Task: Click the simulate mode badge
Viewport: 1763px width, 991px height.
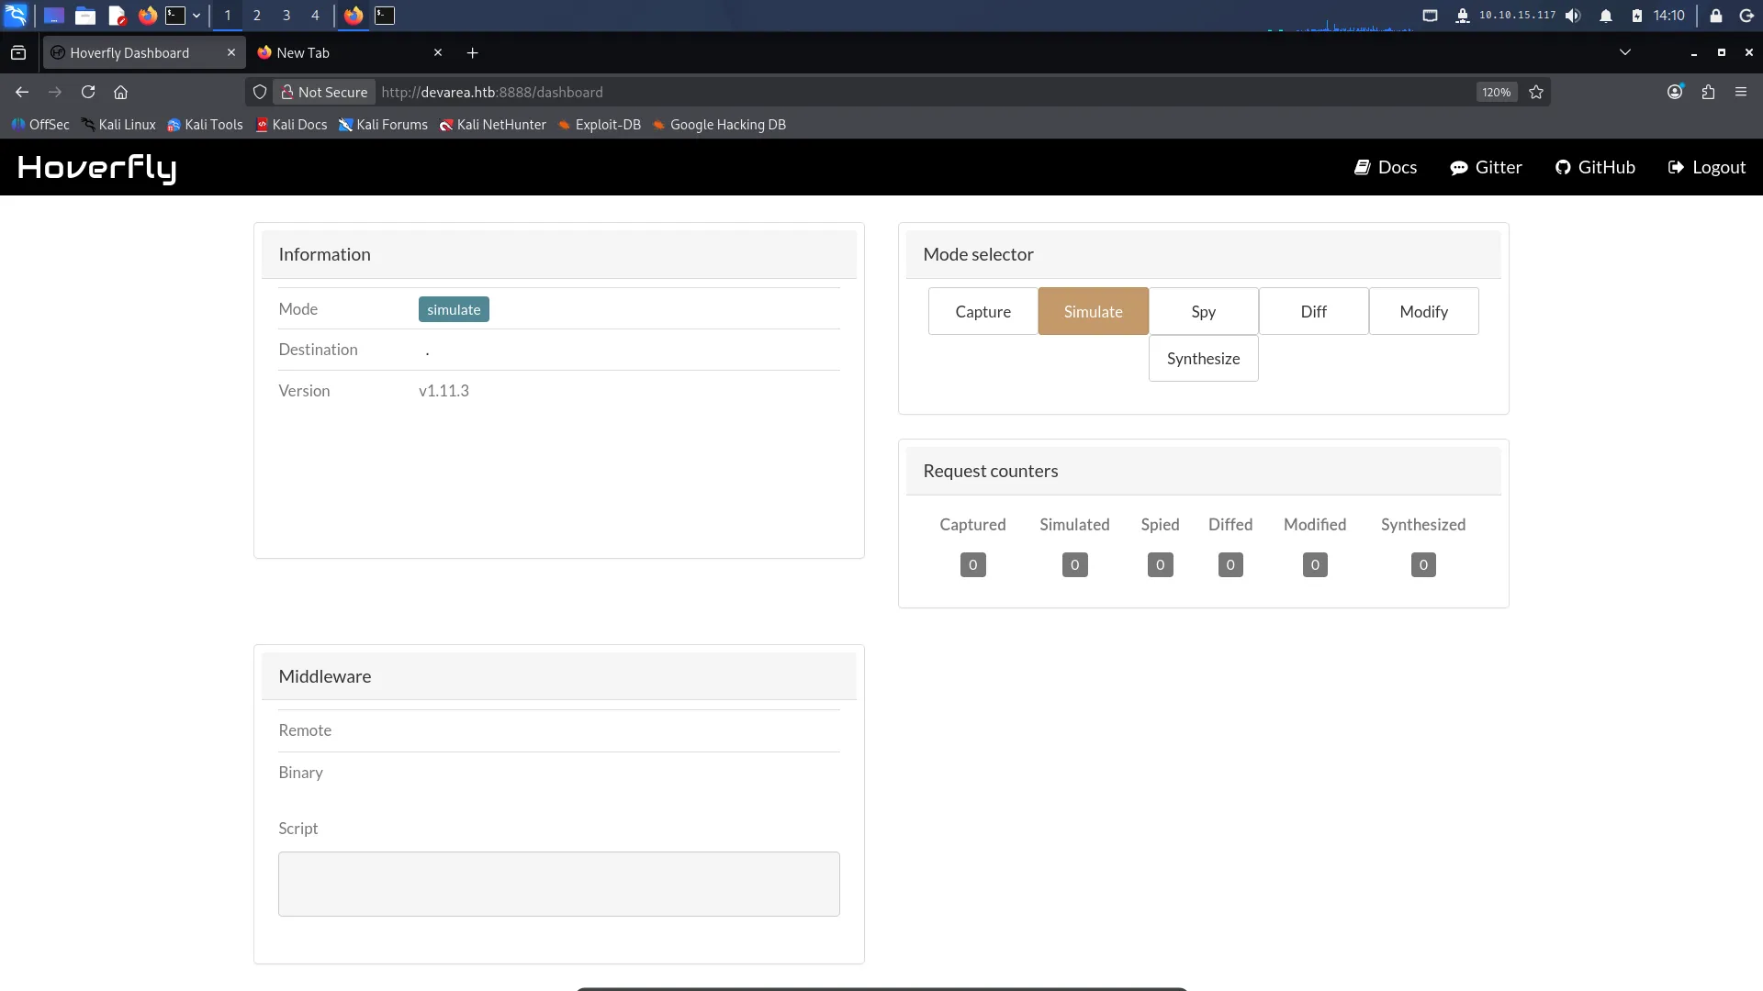Action: pos(454,309)
